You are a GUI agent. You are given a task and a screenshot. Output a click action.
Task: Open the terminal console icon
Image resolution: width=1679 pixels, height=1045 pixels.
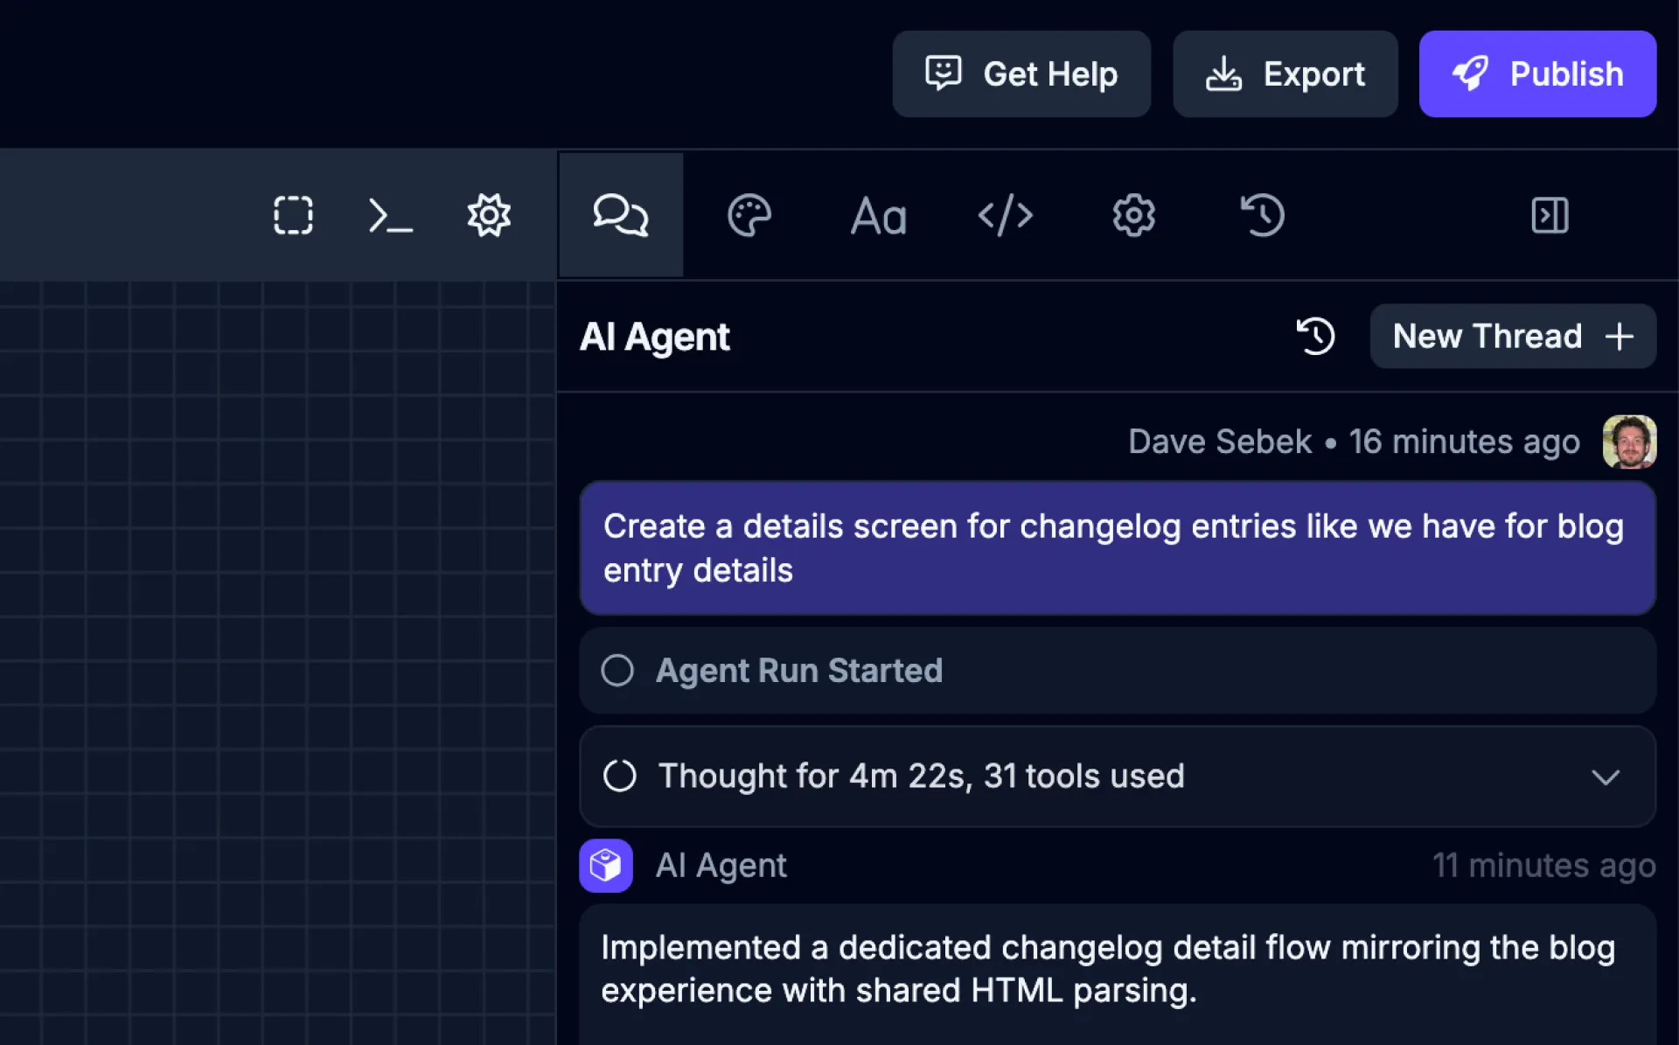[x=390, y=215]
